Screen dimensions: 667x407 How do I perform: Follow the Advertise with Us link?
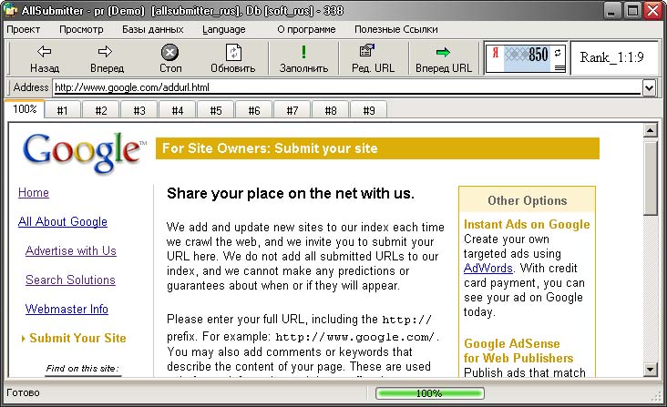click(x=70, y=250)
